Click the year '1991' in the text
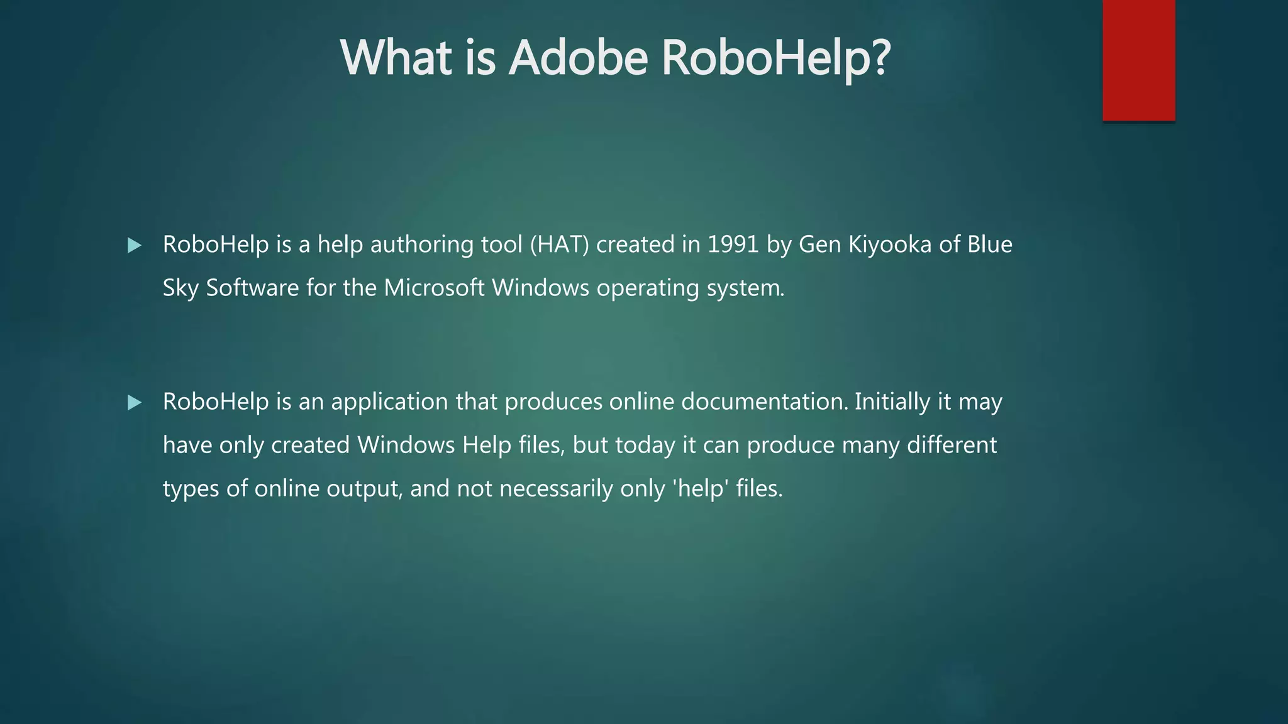This screenshot has height=724, width=1288. point(733,244)
